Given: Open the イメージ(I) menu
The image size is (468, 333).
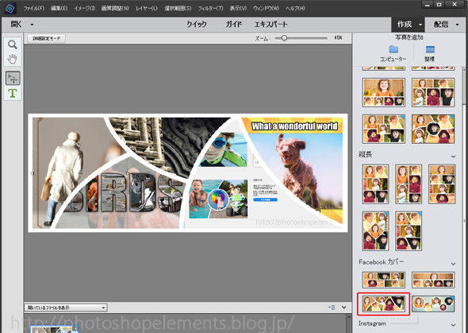Looking at the screenshot, I should coord(84,9).
